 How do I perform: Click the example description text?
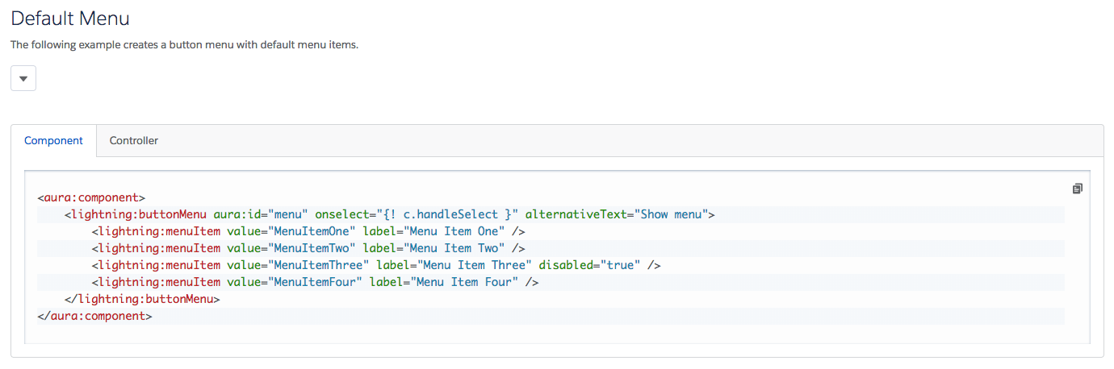(184, 44)
